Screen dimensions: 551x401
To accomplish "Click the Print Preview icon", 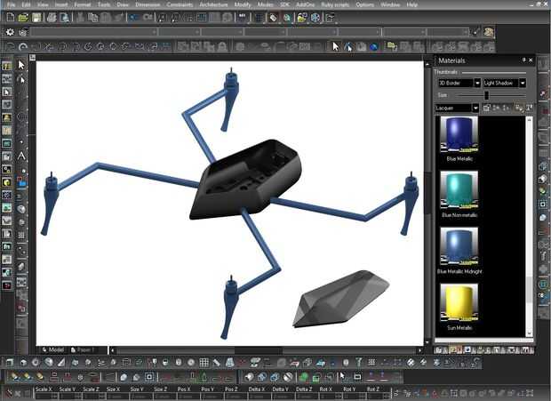I will [x=64, y=17].
